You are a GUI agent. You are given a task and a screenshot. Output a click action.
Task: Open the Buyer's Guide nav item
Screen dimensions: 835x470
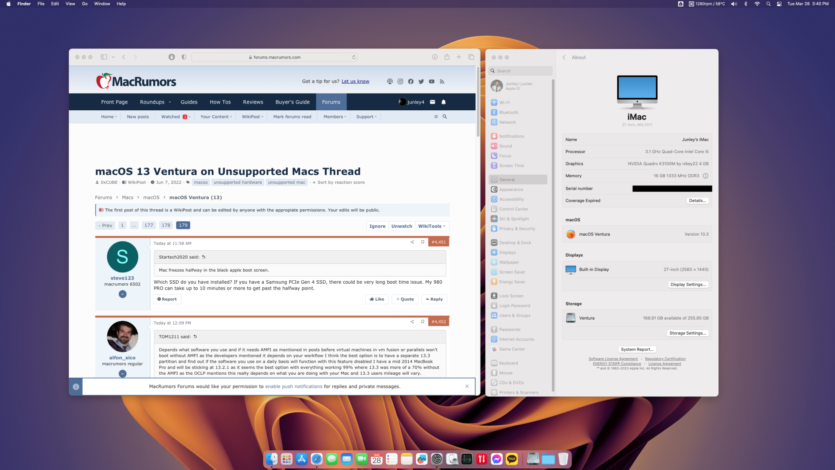tap(292, 102)
